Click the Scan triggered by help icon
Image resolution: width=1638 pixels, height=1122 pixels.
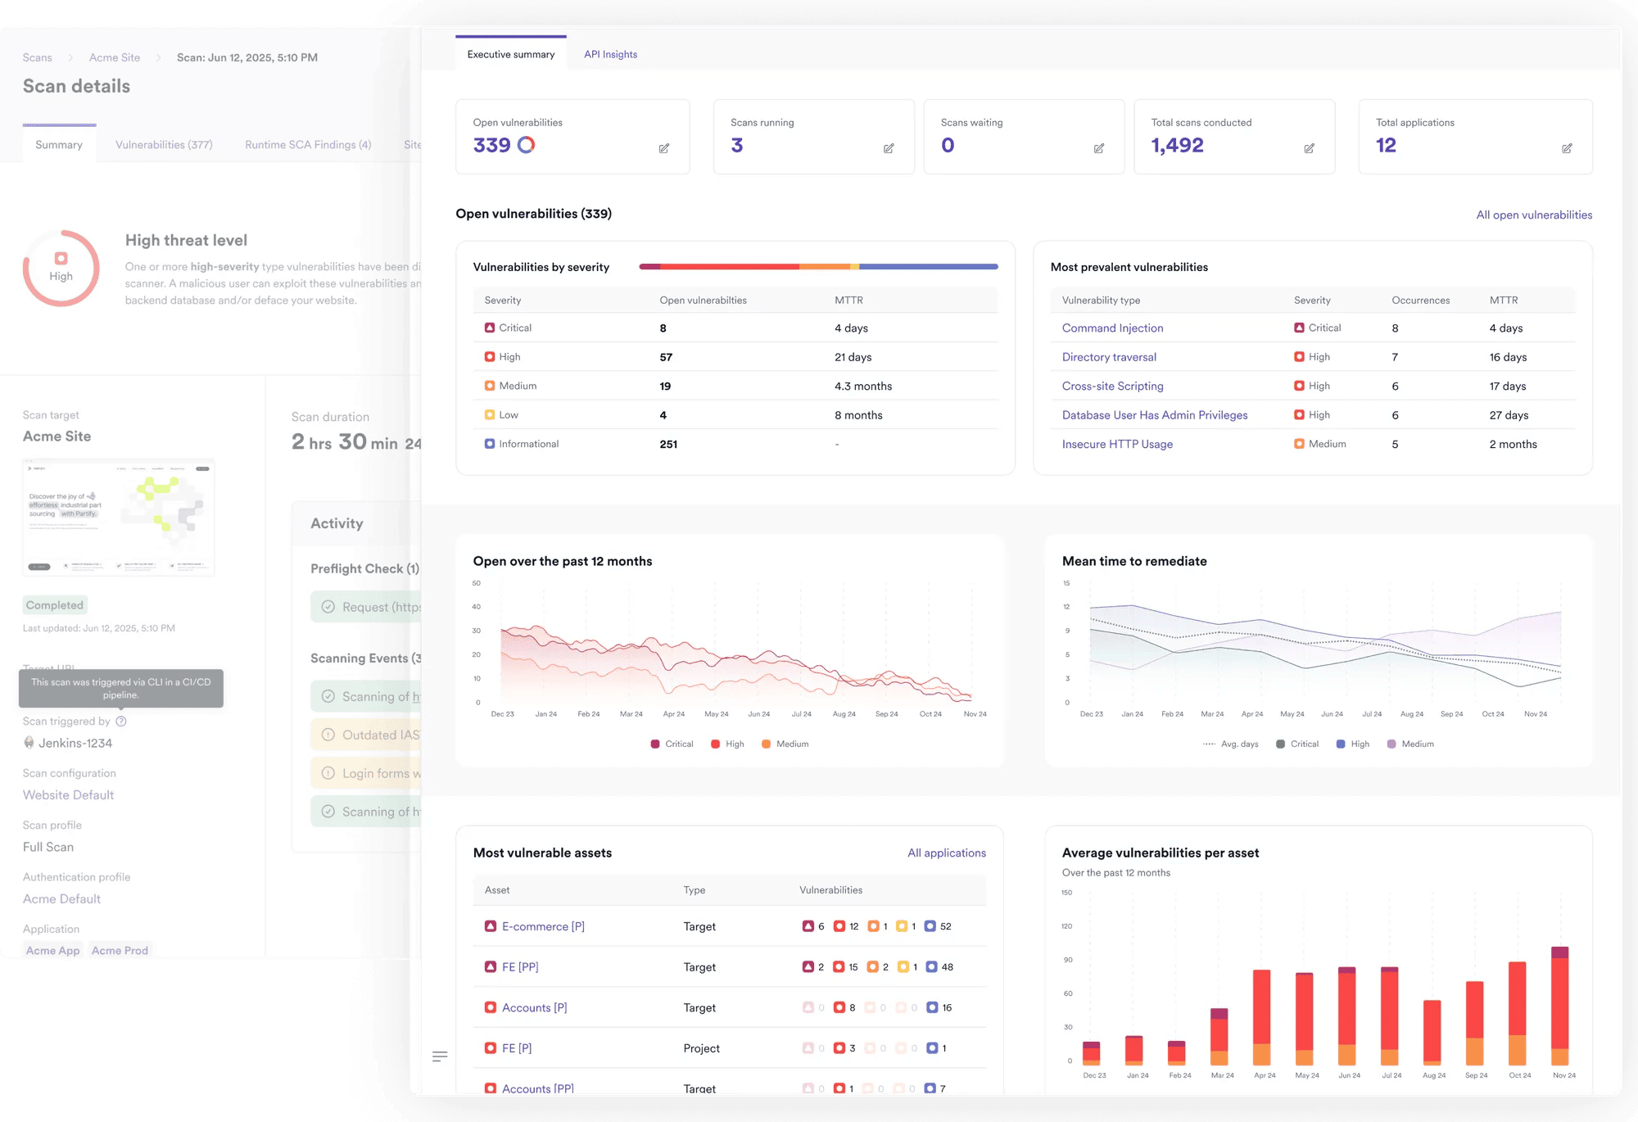(x=121, y=722)
